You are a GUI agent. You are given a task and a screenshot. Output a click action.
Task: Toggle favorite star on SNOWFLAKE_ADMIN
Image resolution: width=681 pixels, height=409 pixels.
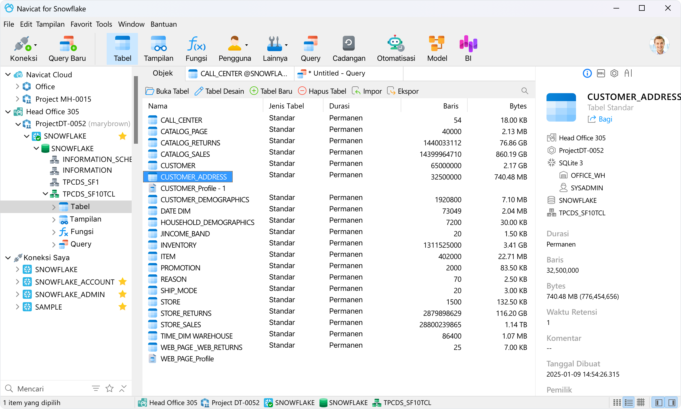[x=123, y=294]
